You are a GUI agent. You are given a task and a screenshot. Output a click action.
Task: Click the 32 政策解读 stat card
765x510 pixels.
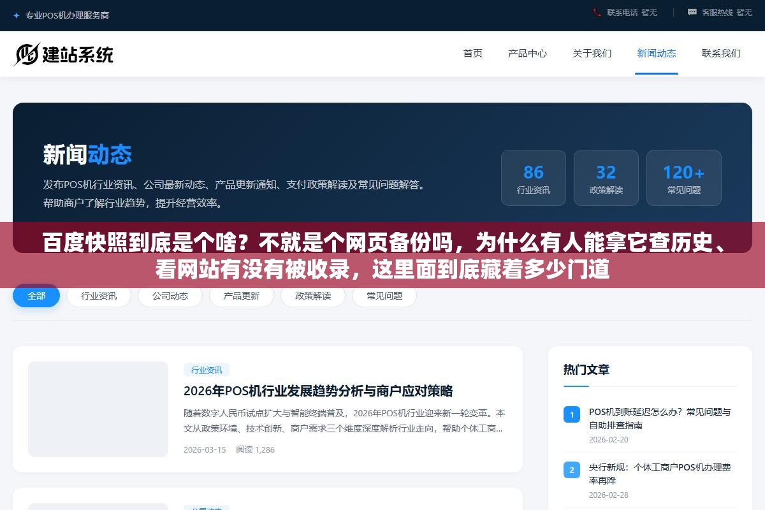point(606,178)
